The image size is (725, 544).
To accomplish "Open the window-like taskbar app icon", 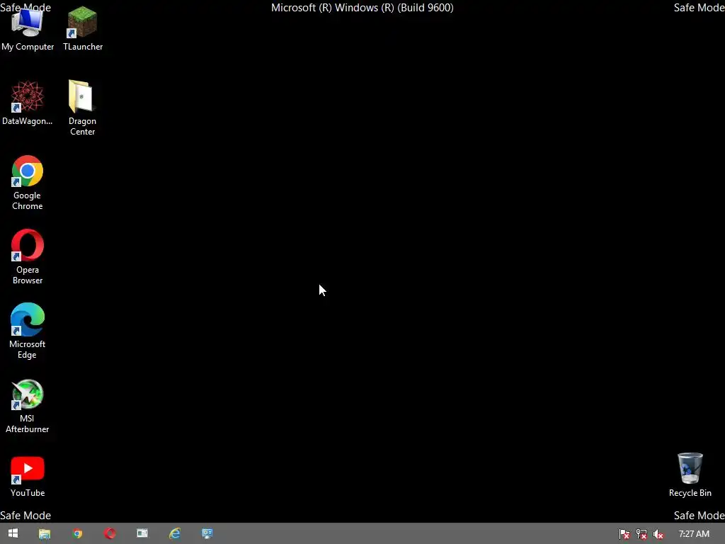I will [142, 533].
